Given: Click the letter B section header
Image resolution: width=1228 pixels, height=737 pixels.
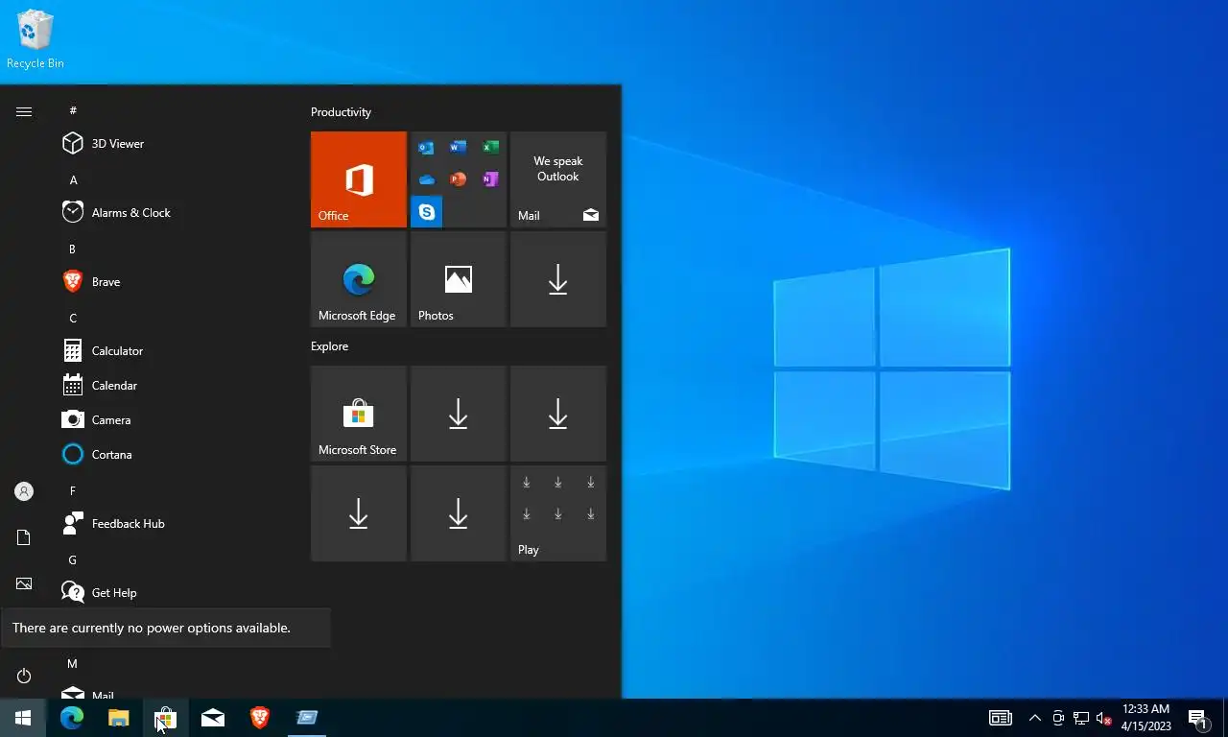Looking at the screenshot, I should (72, 249).
